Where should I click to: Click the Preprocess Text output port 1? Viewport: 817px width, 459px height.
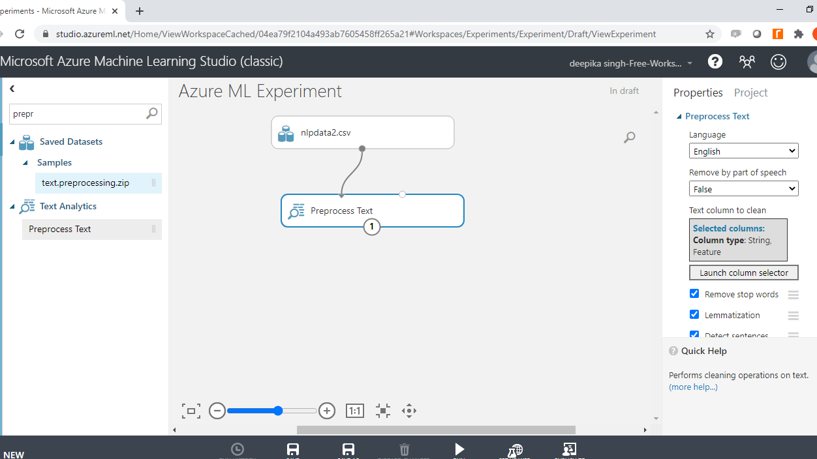(372, 226)
